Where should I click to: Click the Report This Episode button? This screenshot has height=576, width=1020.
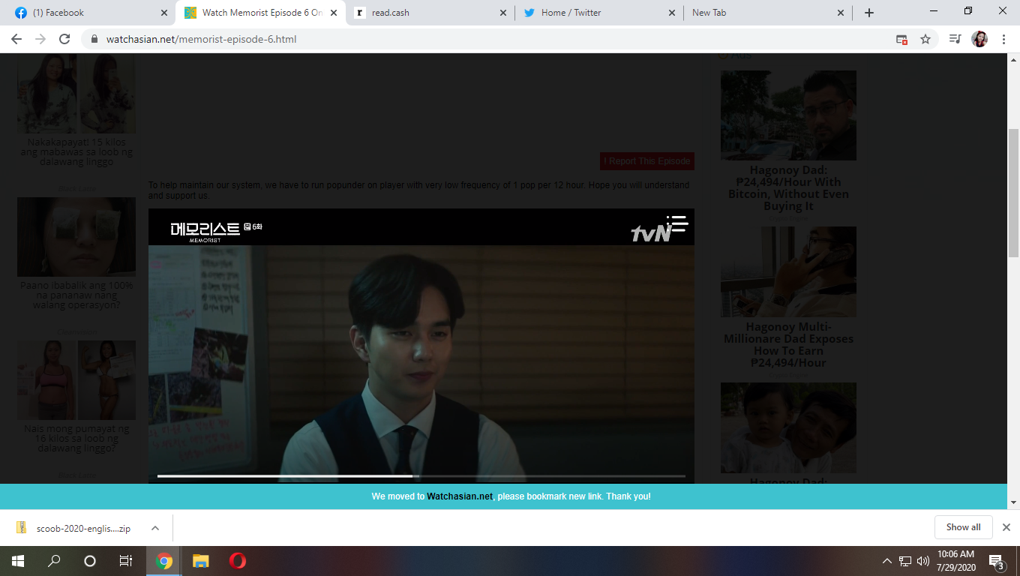pos(647,161)
